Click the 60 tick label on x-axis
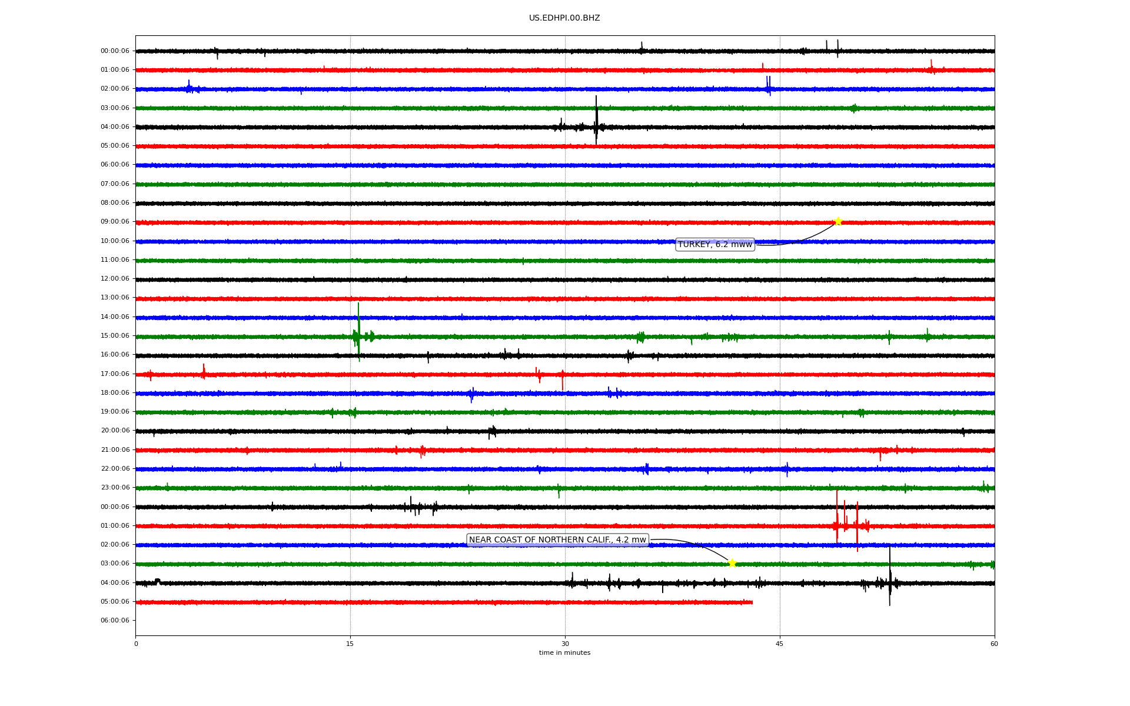Image resolution: width=1130 pixels, height=706 pixels. (994, 644)
